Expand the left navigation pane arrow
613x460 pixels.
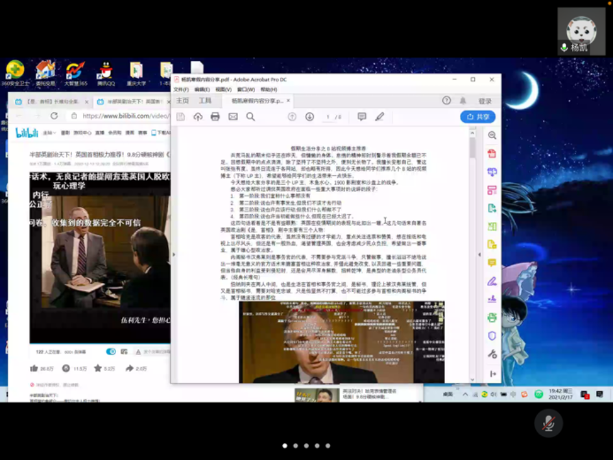(173, 254)
